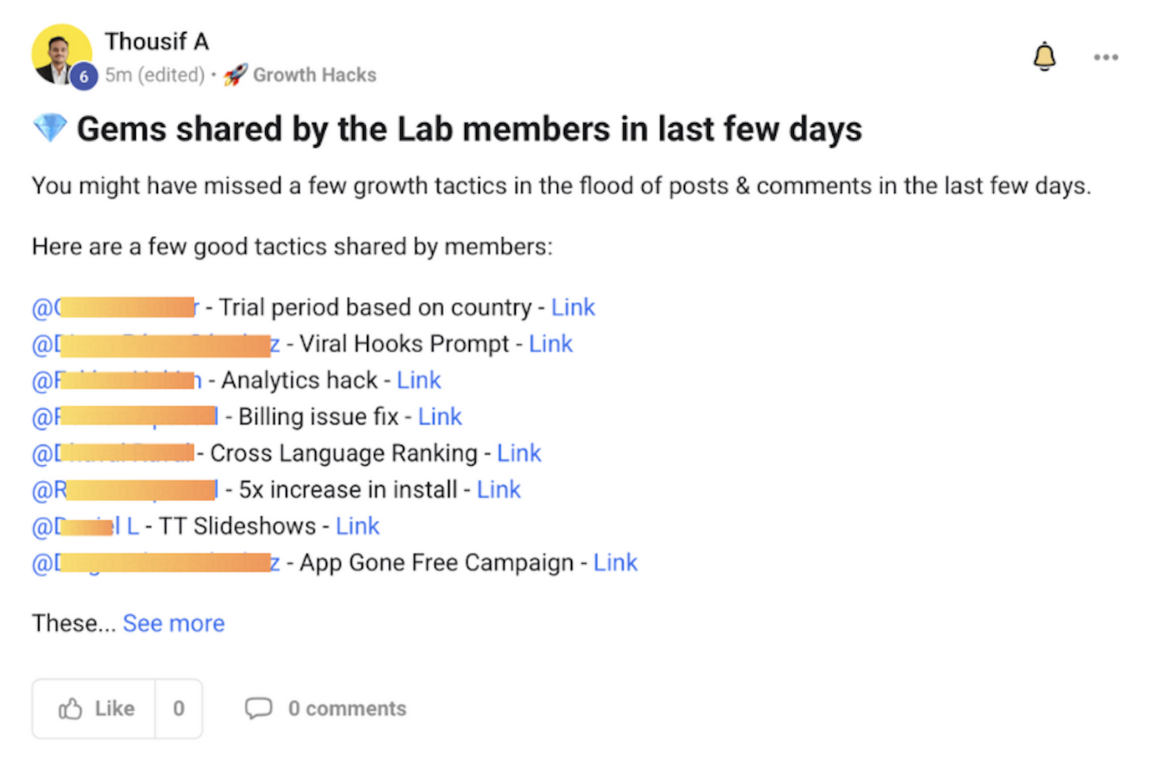
Task: Open the Viral Hooks Prompt Link
Action: [550, 343]
